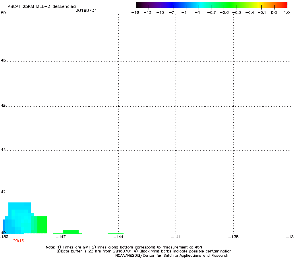Screen dimensions: 294x258
Task: Click the 1.0 color scale label
Action: [x=287, y=13]
